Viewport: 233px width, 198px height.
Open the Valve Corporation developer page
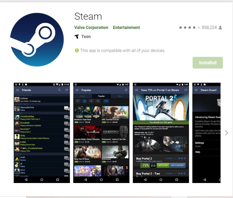point(91,28)
